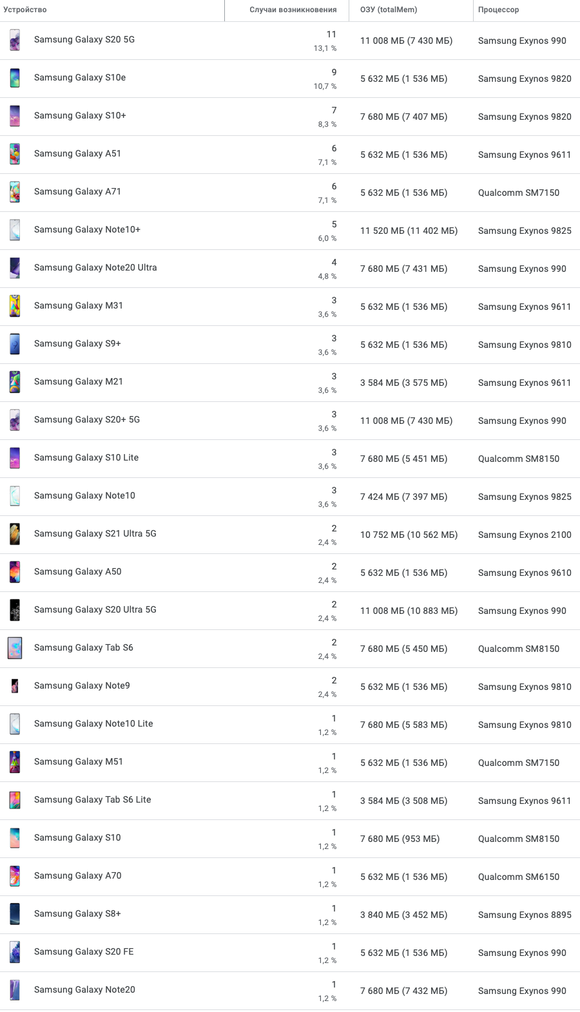
Task: Click the Samsung Galaxy S10e device thumbnail
Action: click(15, 77)
